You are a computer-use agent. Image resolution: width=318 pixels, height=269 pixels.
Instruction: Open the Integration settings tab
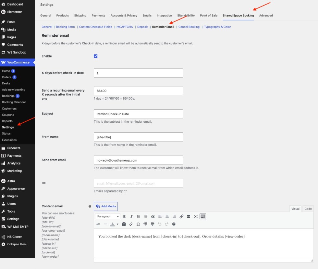pyautogui.click(x=164, y=16)
